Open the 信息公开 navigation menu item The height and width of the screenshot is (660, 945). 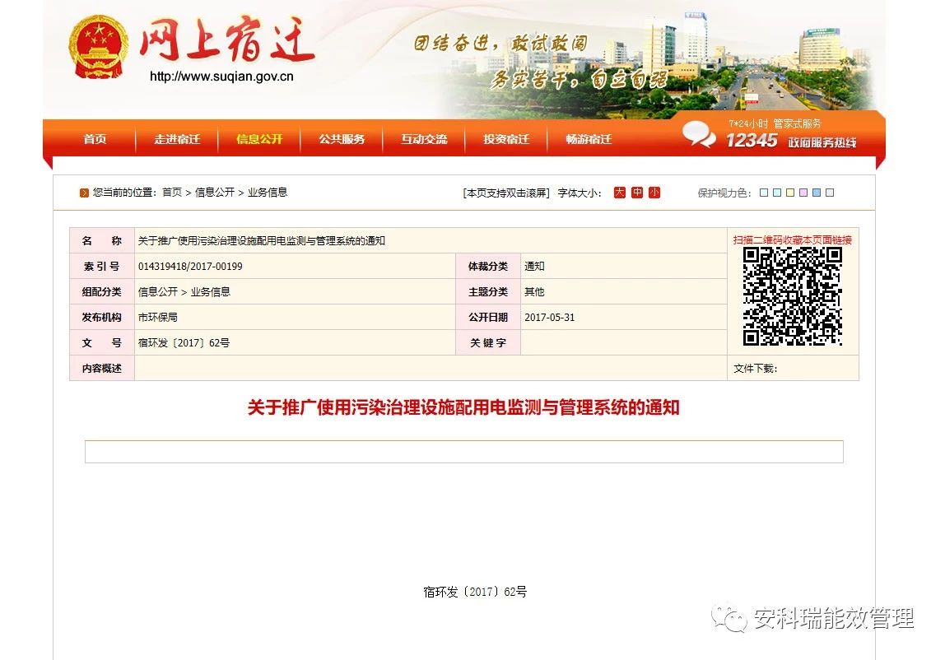259,139
